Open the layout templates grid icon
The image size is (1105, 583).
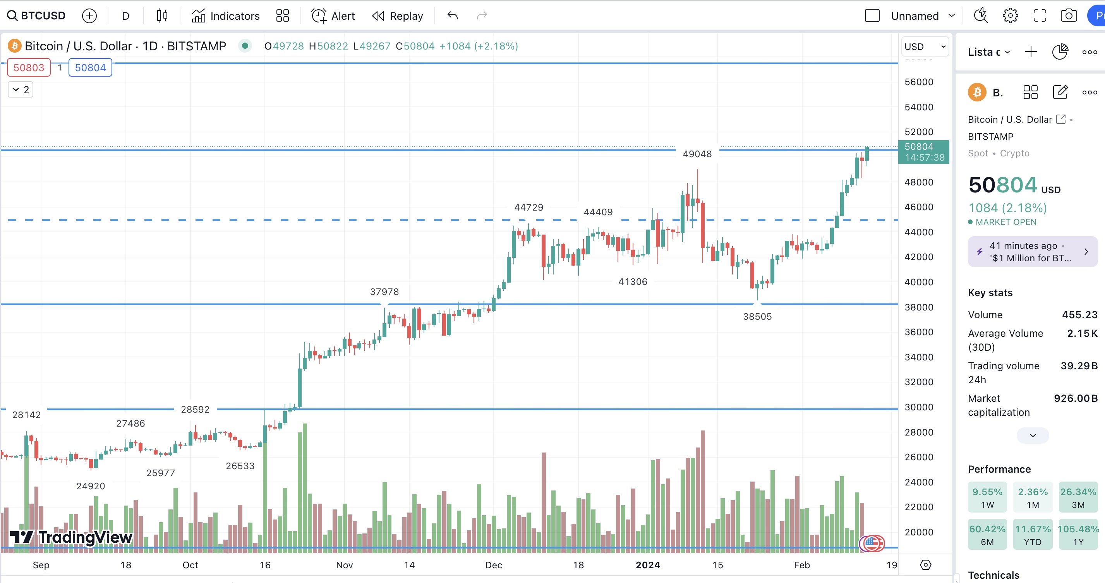(282, 16)
